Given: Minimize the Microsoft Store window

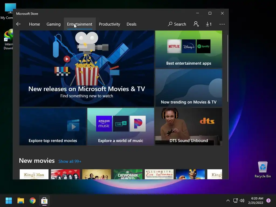Looking at the screenshot, I should click(198, 13).
